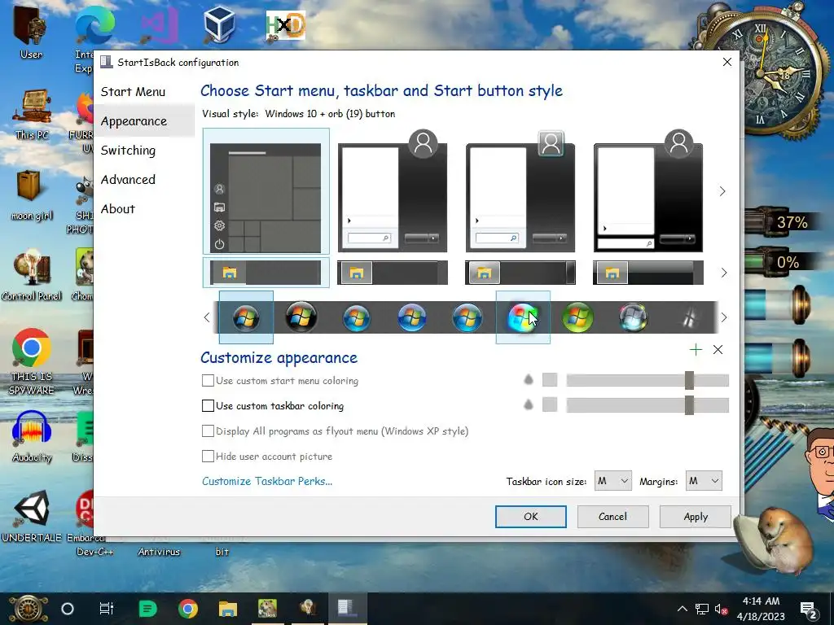The image size is (834, 625).
Task: Select the third taskbar style thumbnail
Action: 520,273
